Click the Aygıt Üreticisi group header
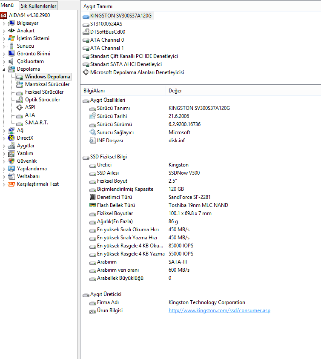This screenshot has width=321, height=359. click(106, 294)
